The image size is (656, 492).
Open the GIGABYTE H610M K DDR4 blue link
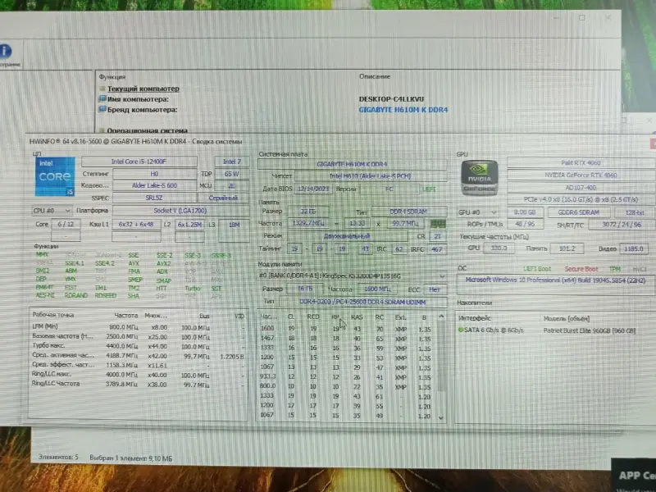403,110
